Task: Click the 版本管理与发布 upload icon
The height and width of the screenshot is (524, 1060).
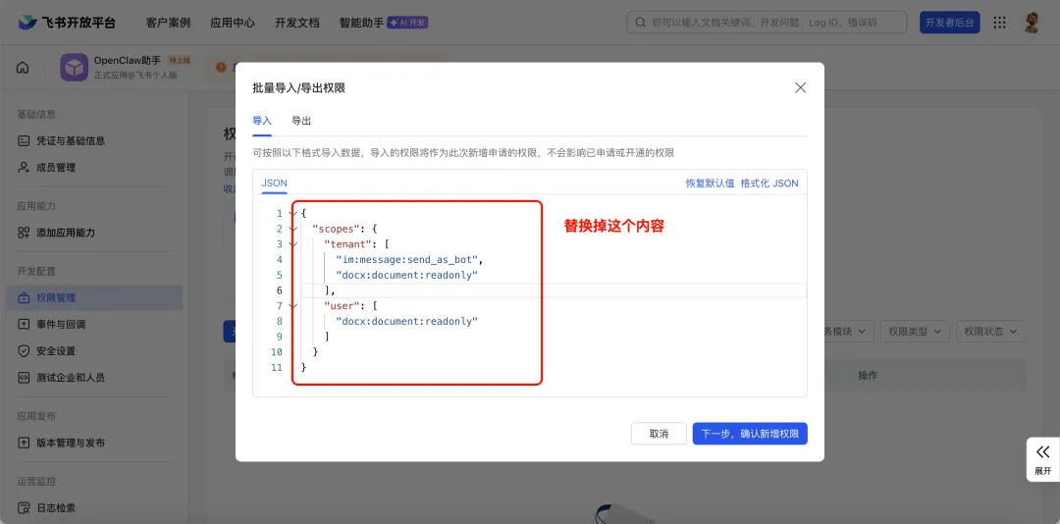Action: click(24, 443)
